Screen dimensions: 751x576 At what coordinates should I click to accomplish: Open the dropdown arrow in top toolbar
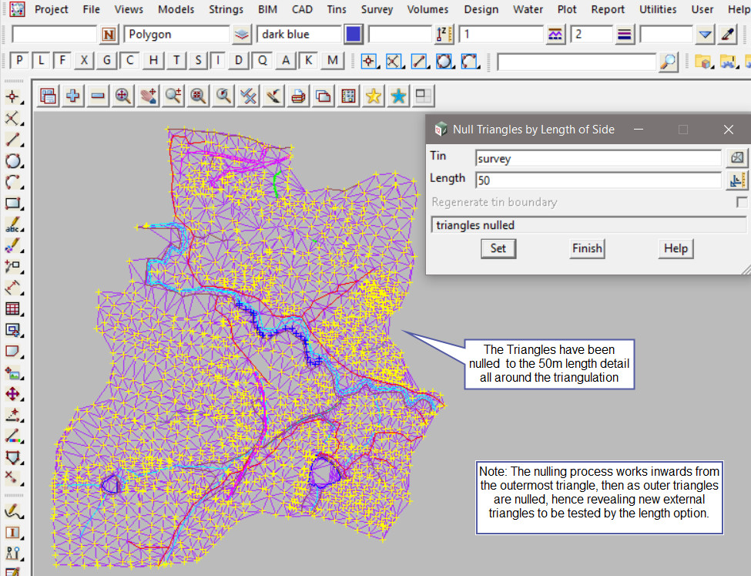pos(705,35)
